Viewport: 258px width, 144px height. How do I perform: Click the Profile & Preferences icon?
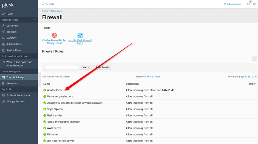tap(4, 95)
